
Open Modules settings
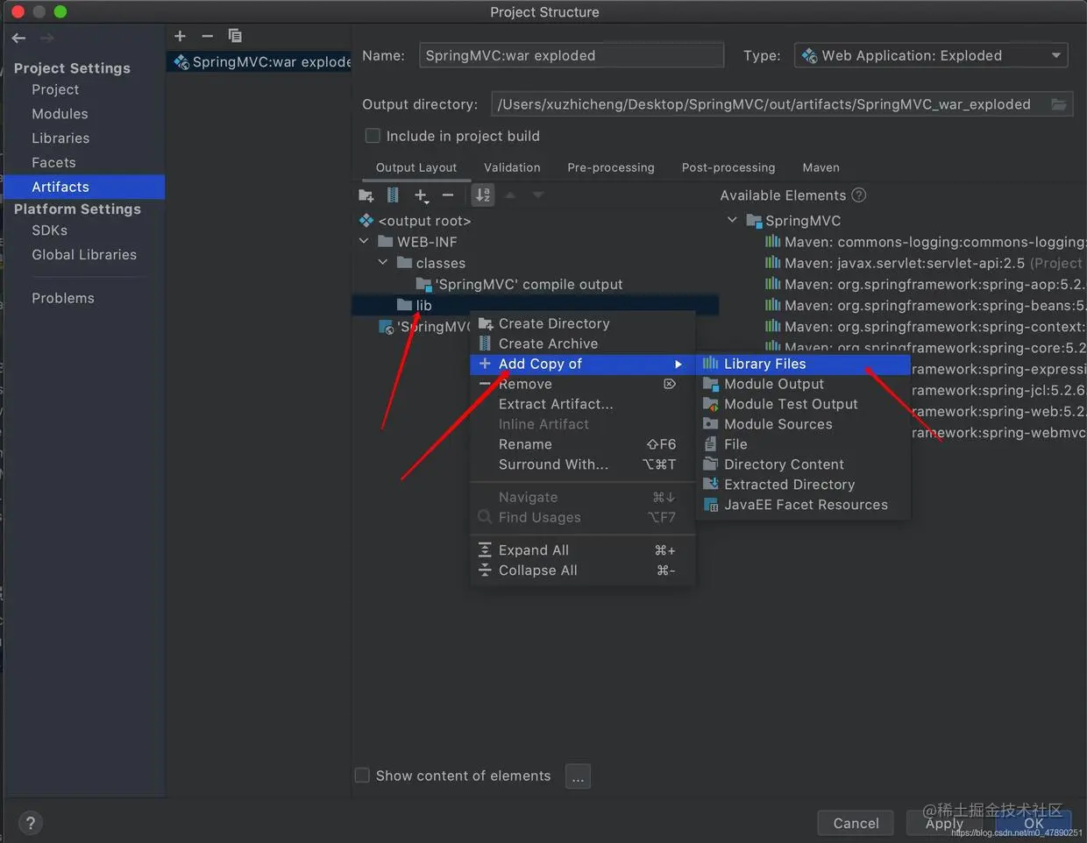60,114
